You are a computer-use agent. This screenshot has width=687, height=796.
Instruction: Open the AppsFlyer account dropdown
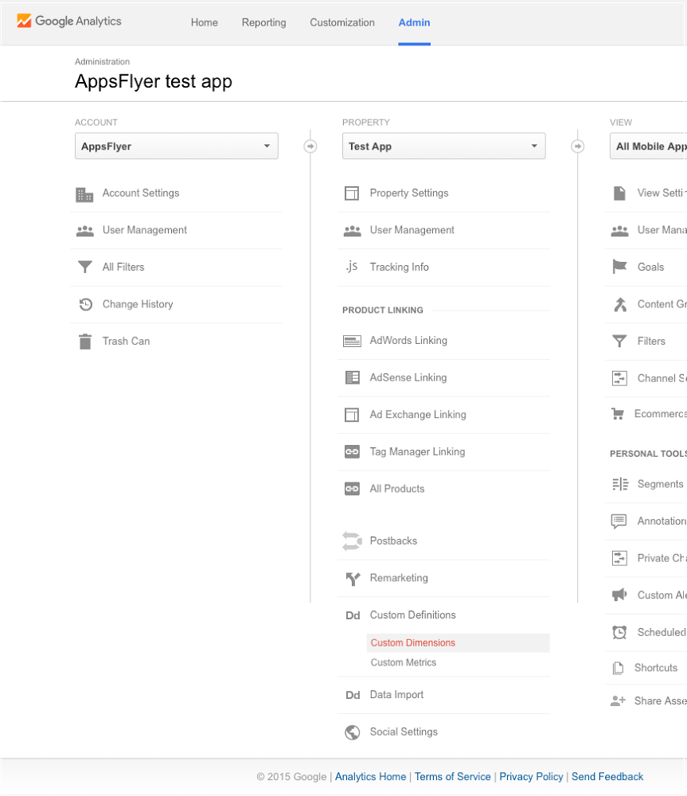click(176, 146)
